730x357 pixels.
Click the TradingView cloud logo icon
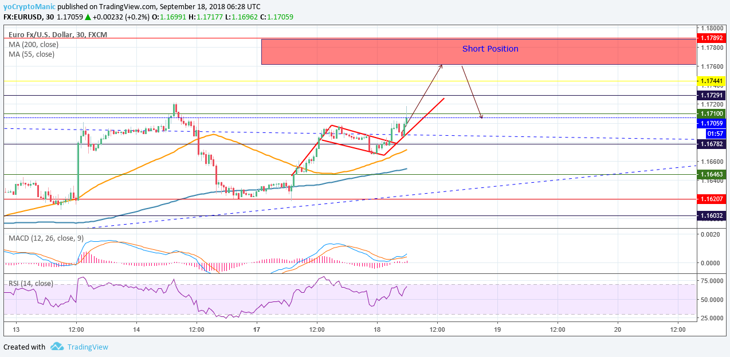pyautogui.click(x=57, y=347)
